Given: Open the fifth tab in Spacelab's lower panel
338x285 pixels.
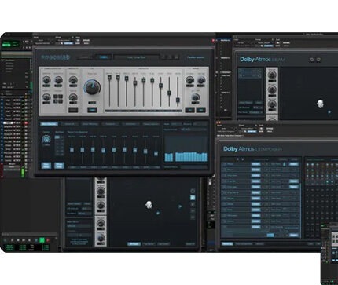Looking at the screenshot, I should 130,124.
